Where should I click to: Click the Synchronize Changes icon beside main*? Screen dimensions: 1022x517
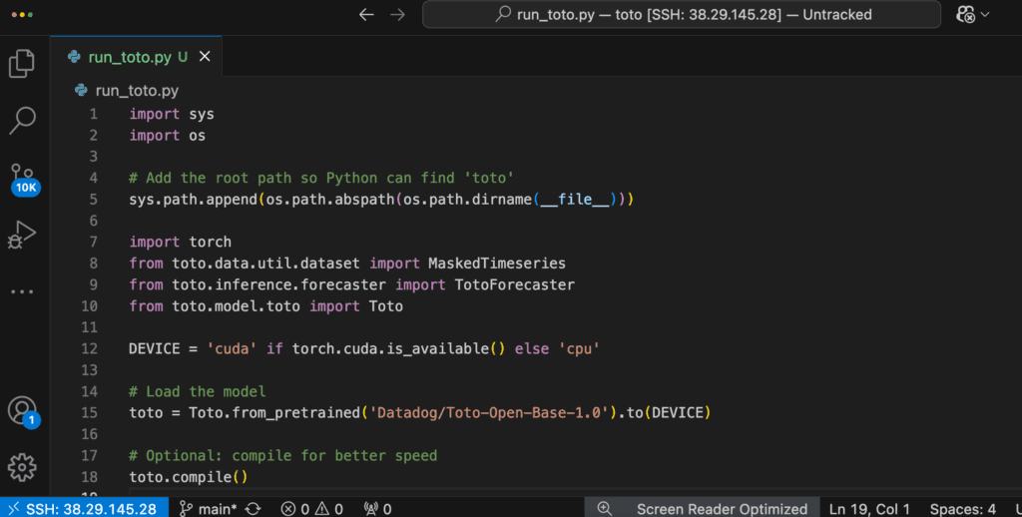[254, 509]
